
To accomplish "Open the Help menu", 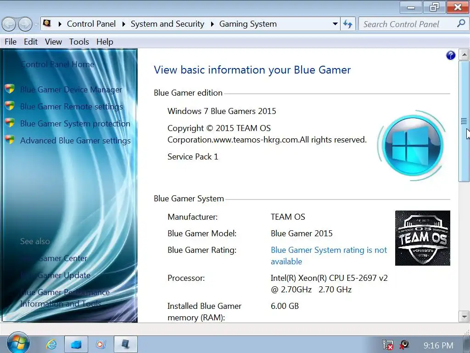I will tap(105, 42).
